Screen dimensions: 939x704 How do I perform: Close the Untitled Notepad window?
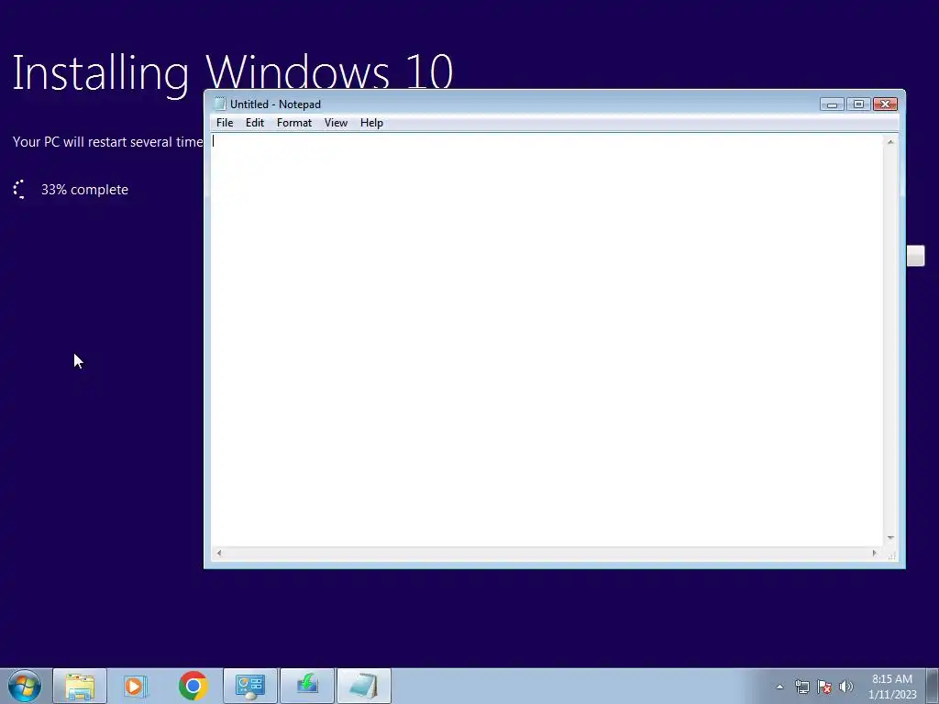click(x=885, y=104)
